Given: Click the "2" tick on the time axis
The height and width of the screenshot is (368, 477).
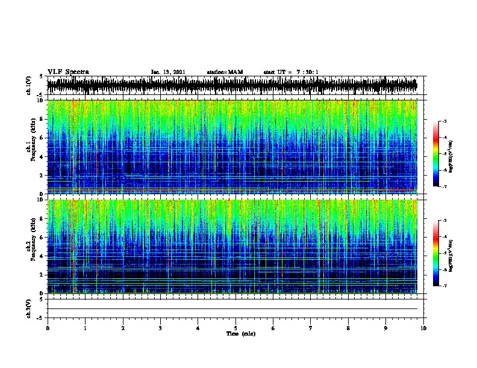Looking at the screenshot, I should click(123, 328).
